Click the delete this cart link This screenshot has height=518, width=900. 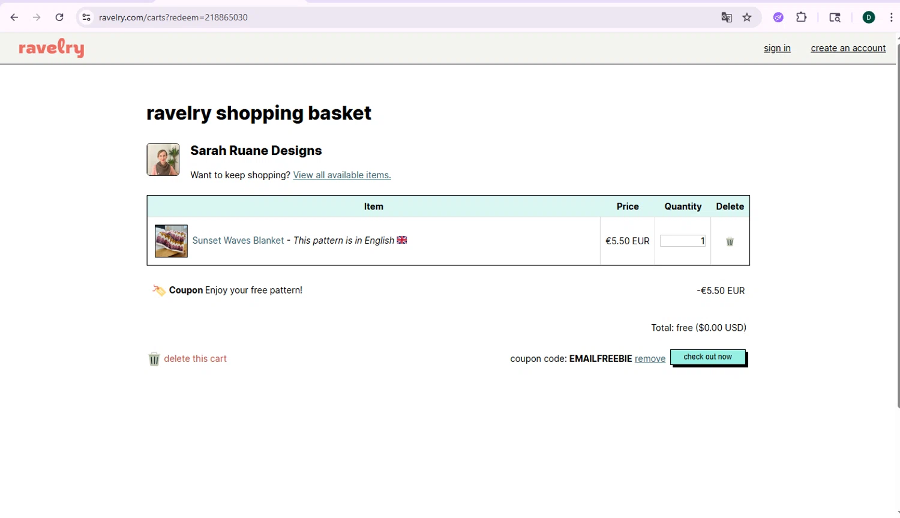[x=195, y=359]
